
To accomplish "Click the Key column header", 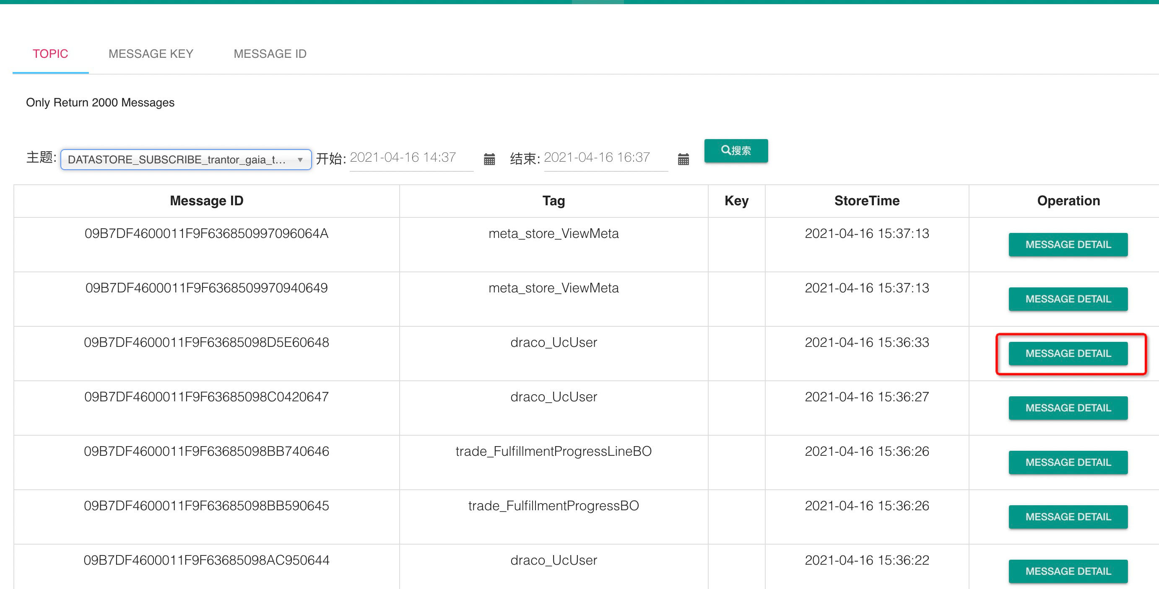I will pos(736,201).
